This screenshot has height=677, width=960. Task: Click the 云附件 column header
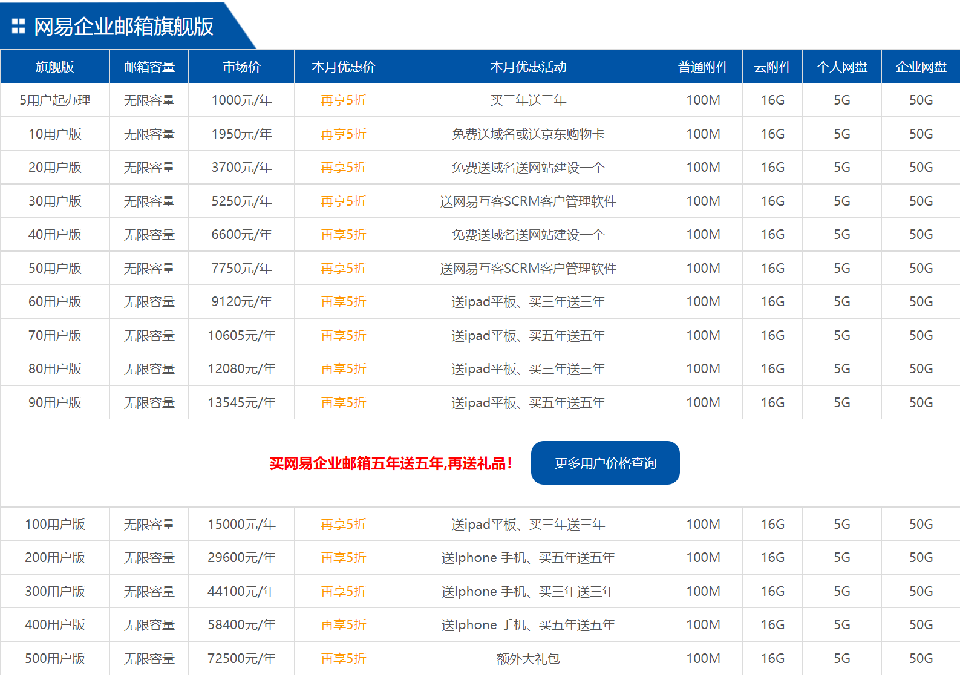772,67
